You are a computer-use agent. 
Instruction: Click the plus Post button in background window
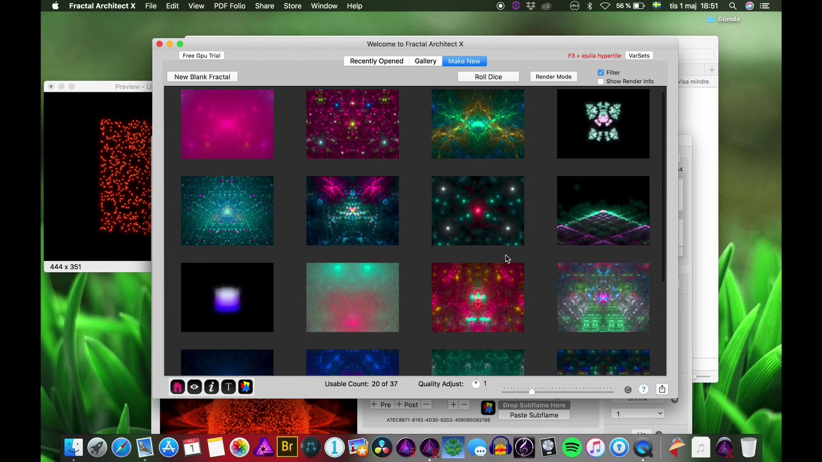click(x=407, y=404)
